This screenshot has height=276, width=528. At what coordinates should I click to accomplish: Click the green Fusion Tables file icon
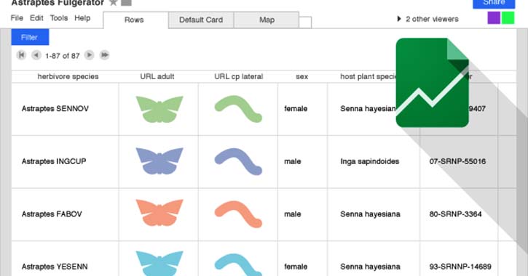[x=433, y=83]
